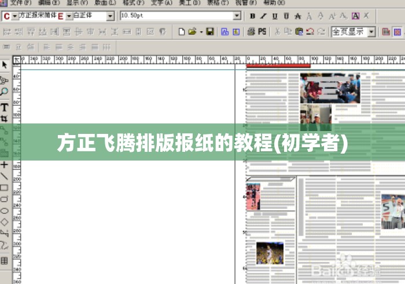Save the document with the floppy disk icon
The width and height of the screenshot is (405, 284).
(210, 32)
